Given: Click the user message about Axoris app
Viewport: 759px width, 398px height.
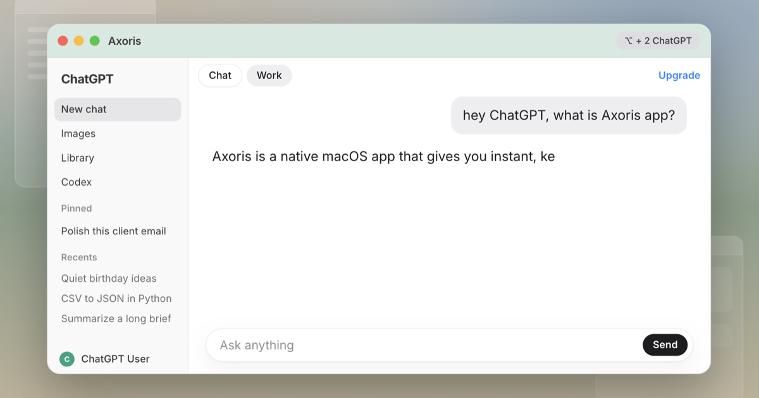Looking at the screenshot, I should pyautogui.click(x=569, y=116).
